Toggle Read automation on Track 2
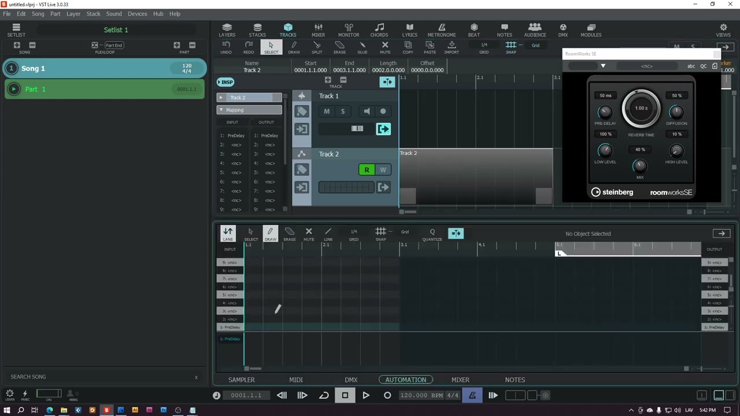 [x=367, y=170]
